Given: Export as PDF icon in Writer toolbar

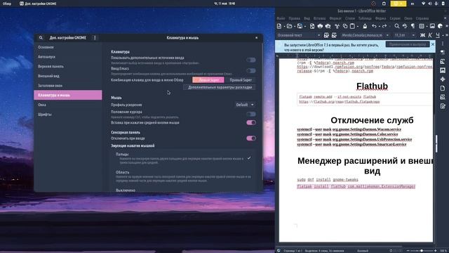Looking at the screenshot, I should point(312,27).
